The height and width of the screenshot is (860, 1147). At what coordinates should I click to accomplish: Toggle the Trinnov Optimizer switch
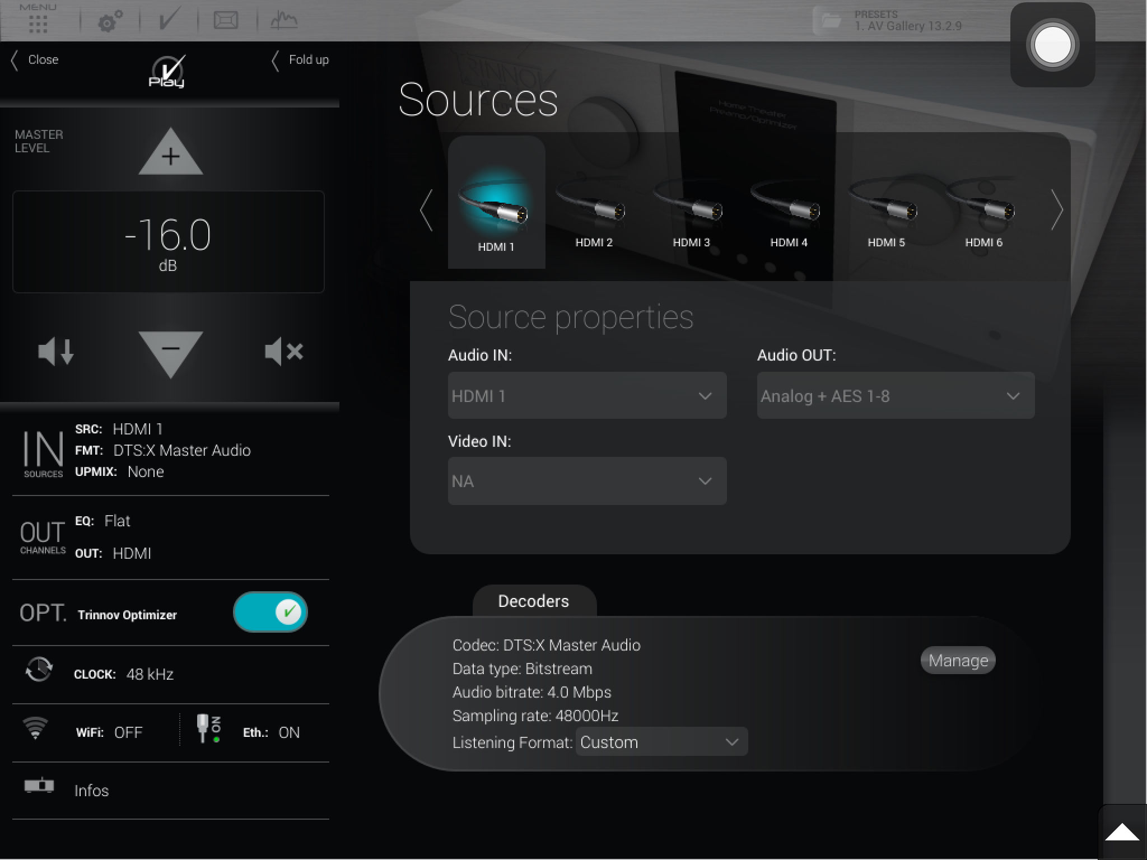pos(271,612)
